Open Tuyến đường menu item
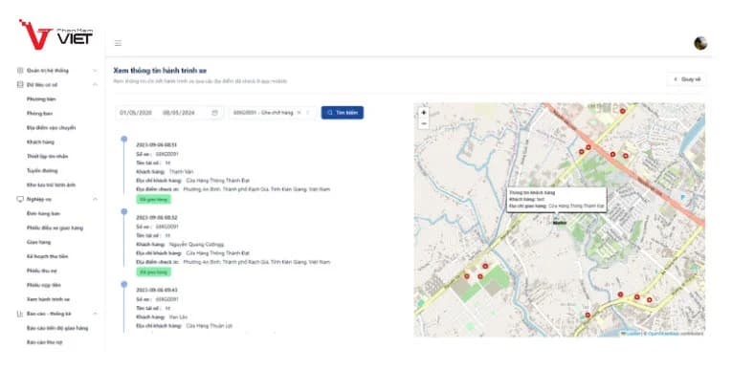Image resolution: width=732 pixels, height=370 pixels. pos(42,171)
